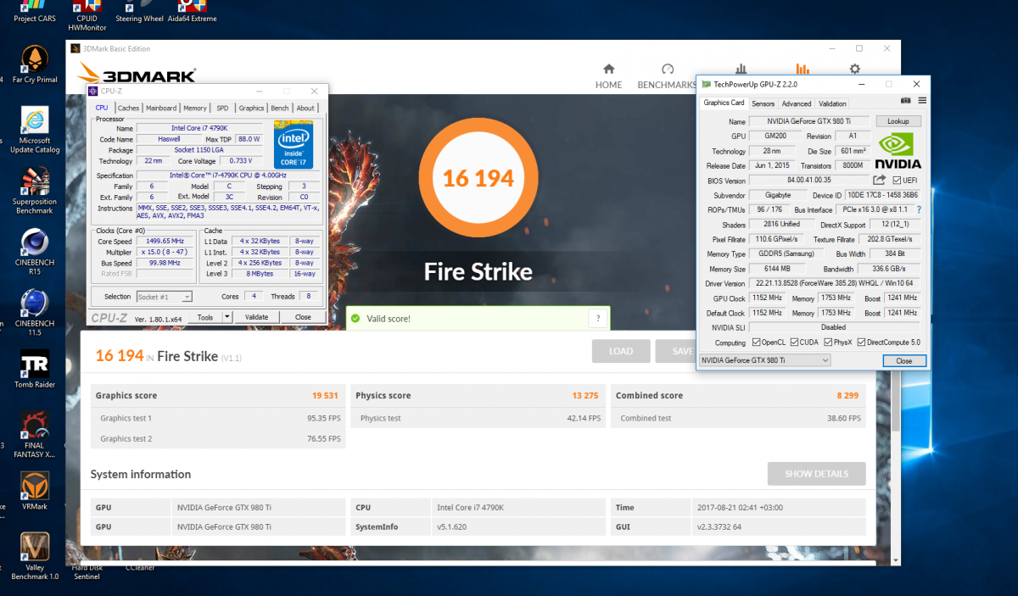Open the CINEBENCH 11.5 desktop icon
Screen dimensions: 1018x596
click(x=35, y=313)
